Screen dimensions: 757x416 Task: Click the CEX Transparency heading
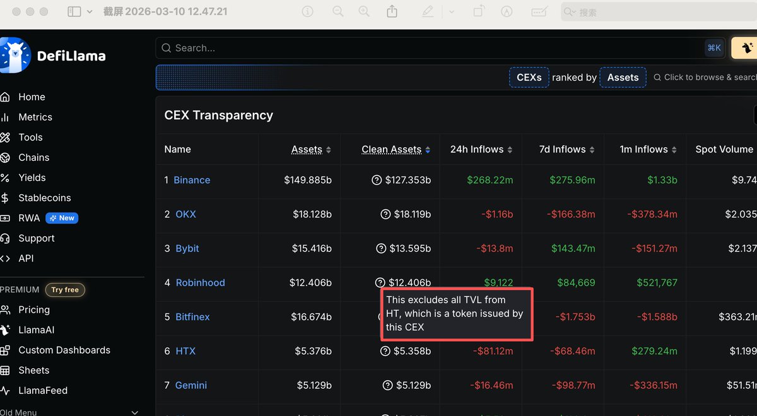click(x=218, y=115)
